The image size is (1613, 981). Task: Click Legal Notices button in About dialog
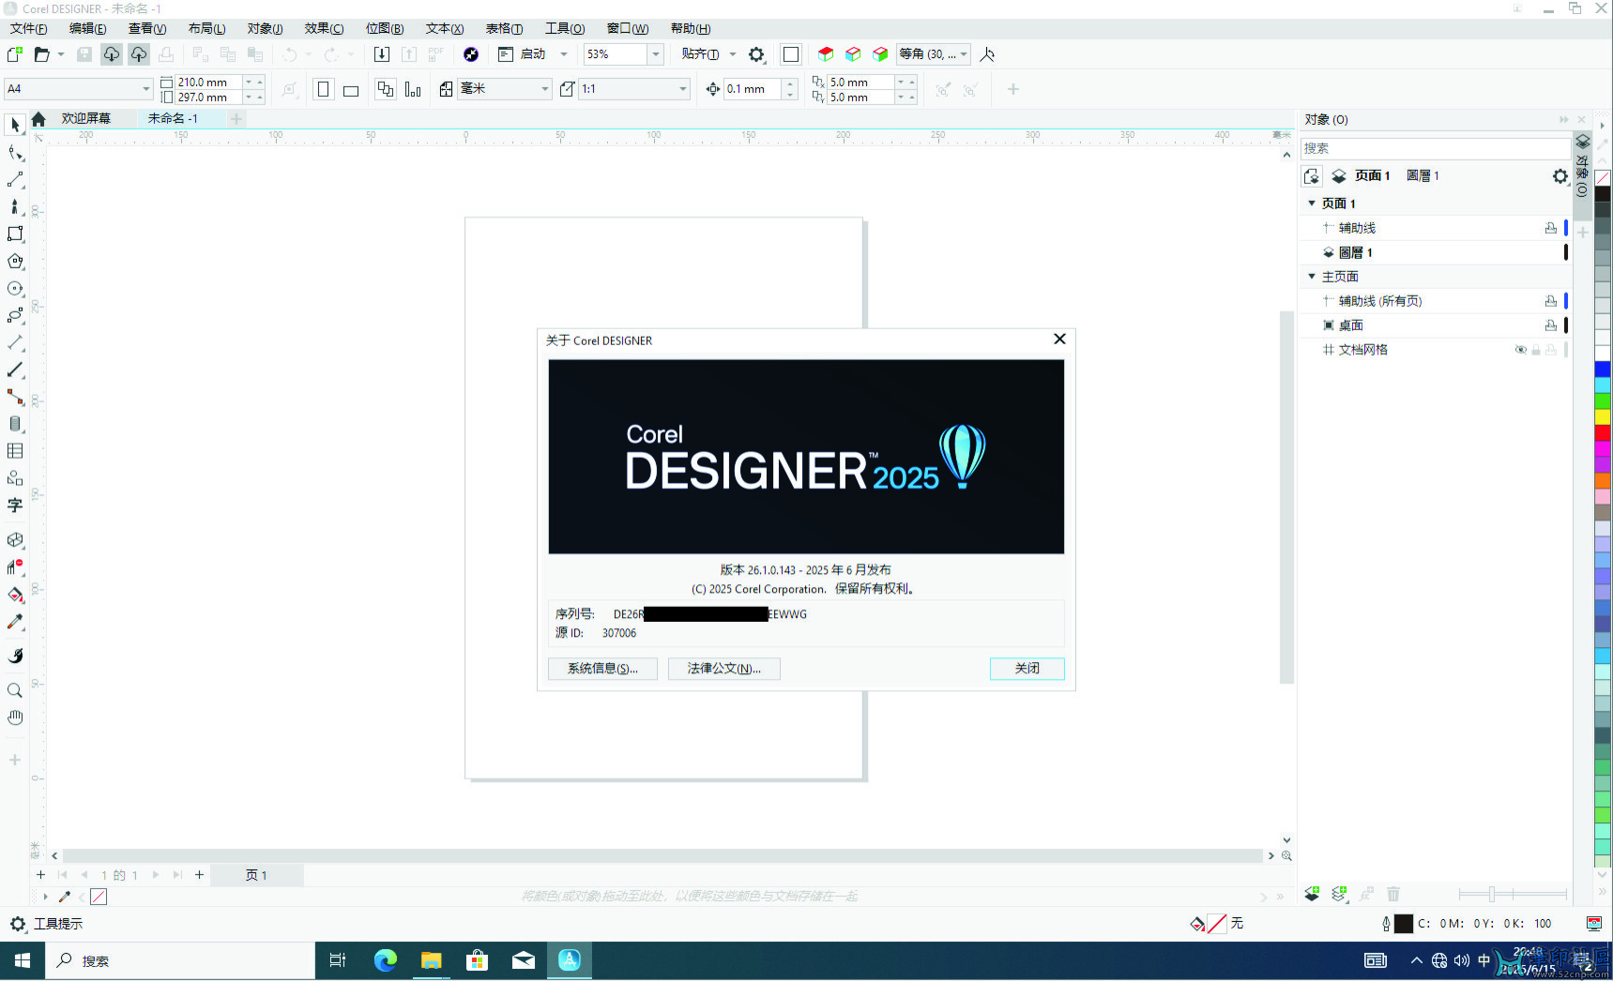724,669
